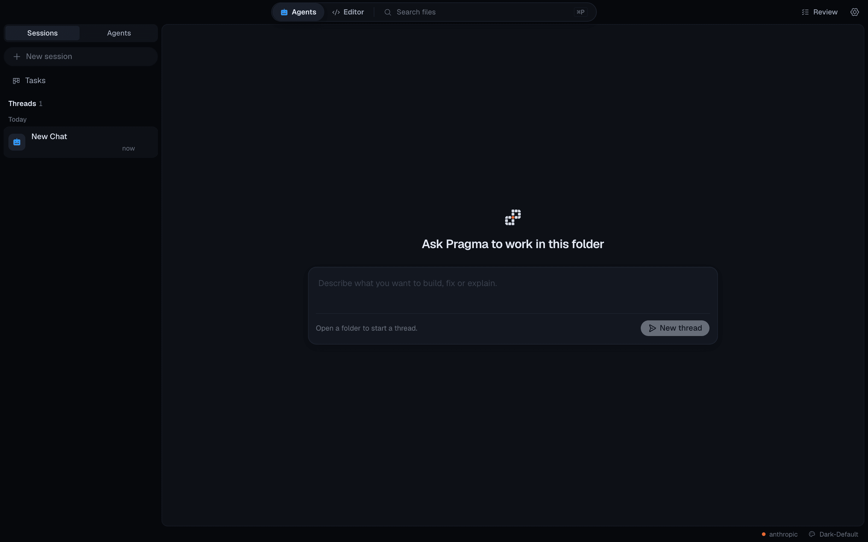Click the 'Open a folder to start a thread.' text
The width and height of the screenshot is (868, 542).
tap(366, 328)
